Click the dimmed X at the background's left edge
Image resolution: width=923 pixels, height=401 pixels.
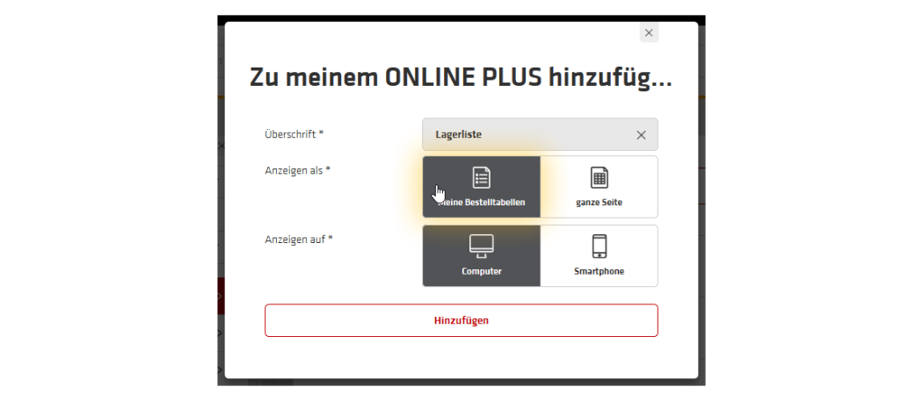pyautogui.click(x=221, y=146)
